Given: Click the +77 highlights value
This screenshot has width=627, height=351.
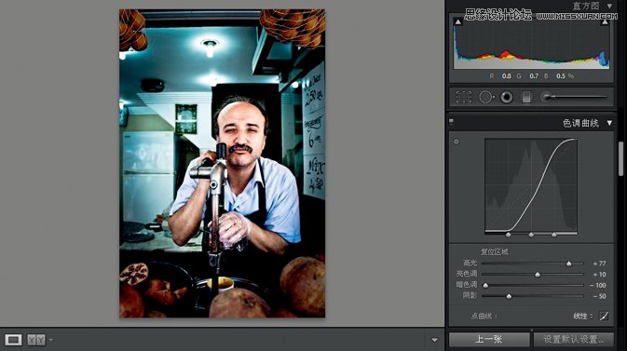Looking at the screenshot, I should point(599,263).
